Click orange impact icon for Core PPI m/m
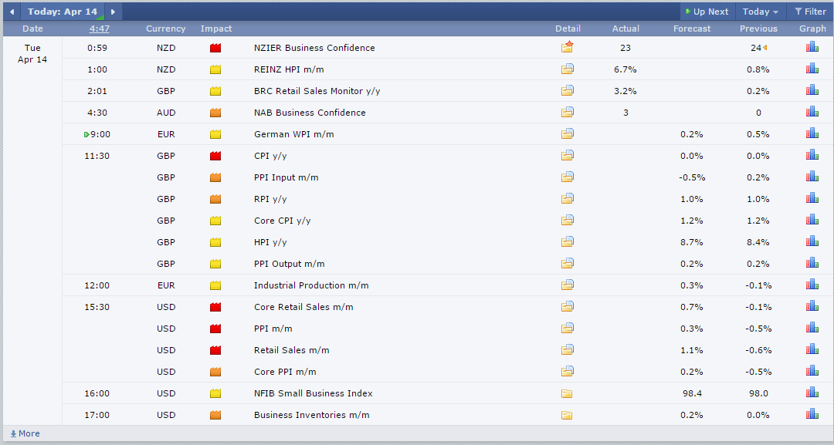834x445 pixels. tap(215, 373)
